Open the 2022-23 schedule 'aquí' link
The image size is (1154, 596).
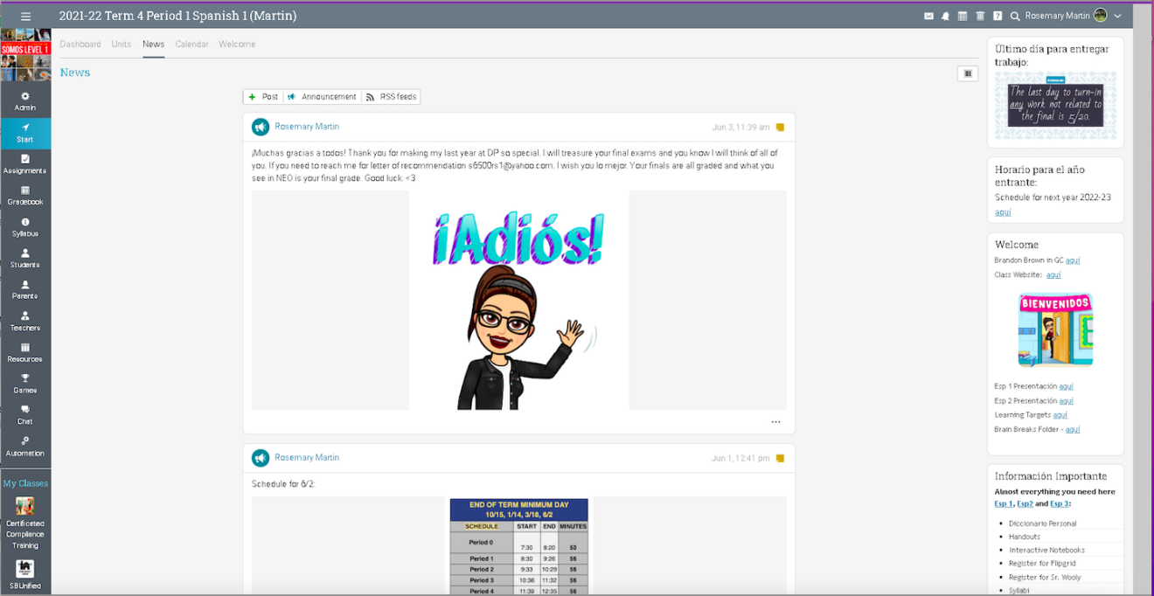pos(1003,212)
